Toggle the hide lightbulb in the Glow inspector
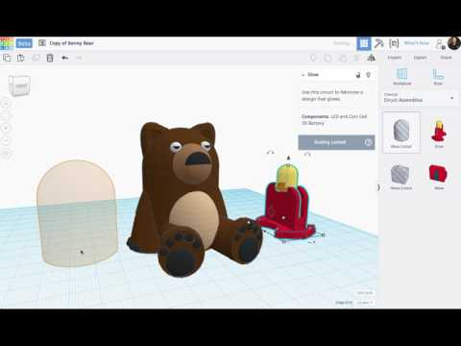The image size is (461, 346). [369, 75]
